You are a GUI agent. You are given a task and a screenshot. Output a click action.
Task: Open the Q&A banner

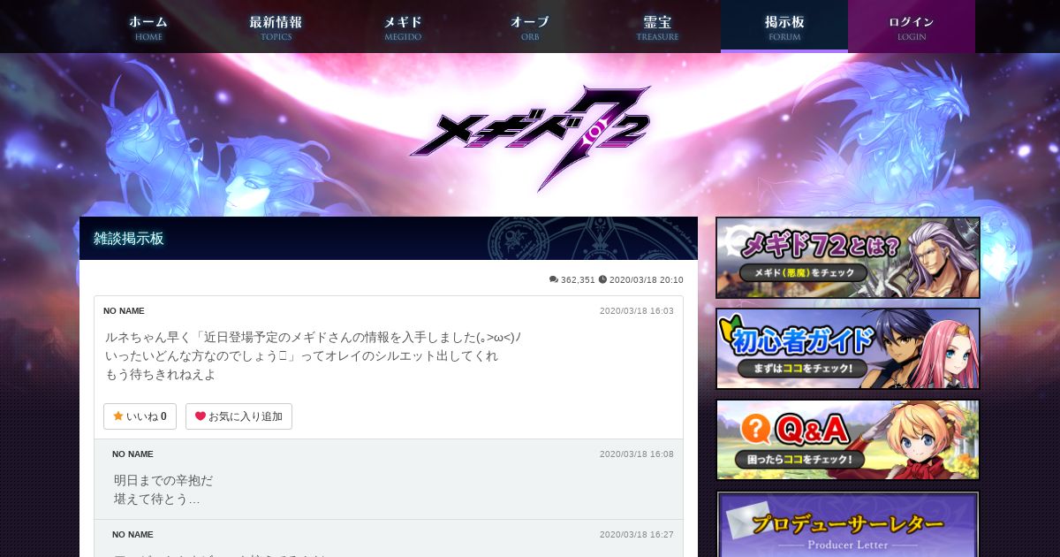click(x=848, y=439)
